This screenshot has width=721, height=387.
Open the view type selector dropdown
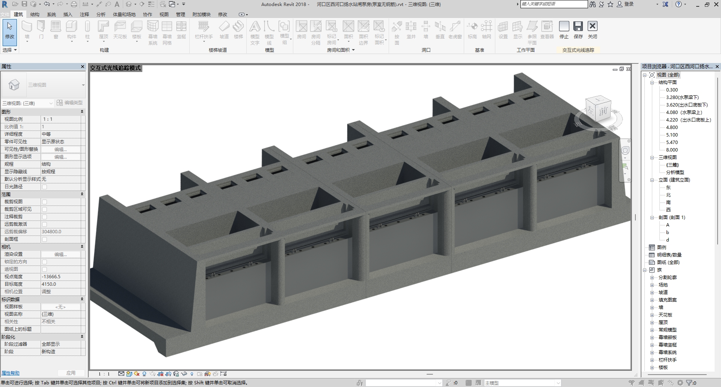tap(51, 103)
